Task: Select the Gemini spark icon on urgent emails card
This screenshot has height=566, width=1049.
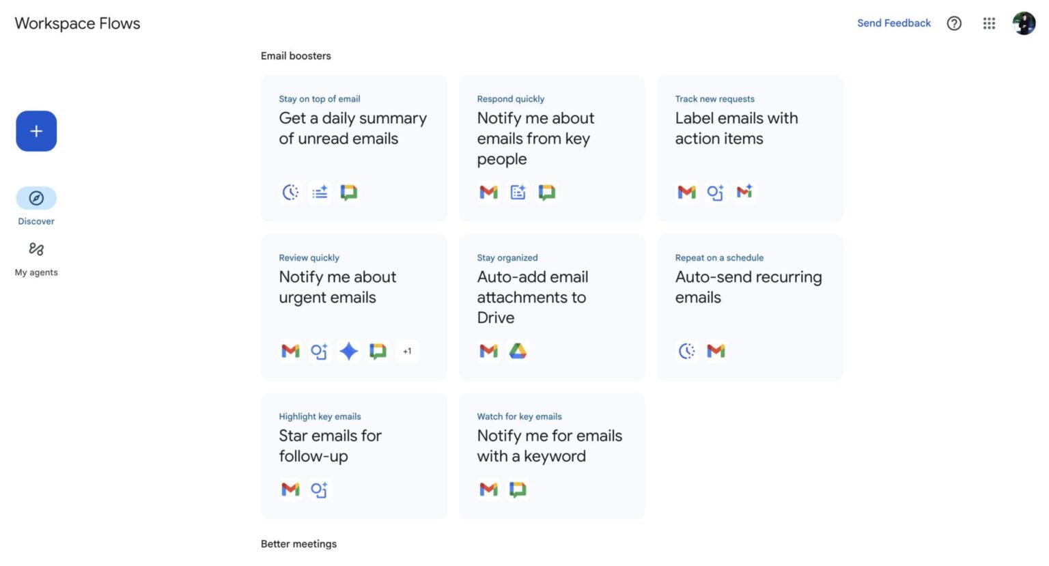Action: click(x=348, y=350)
